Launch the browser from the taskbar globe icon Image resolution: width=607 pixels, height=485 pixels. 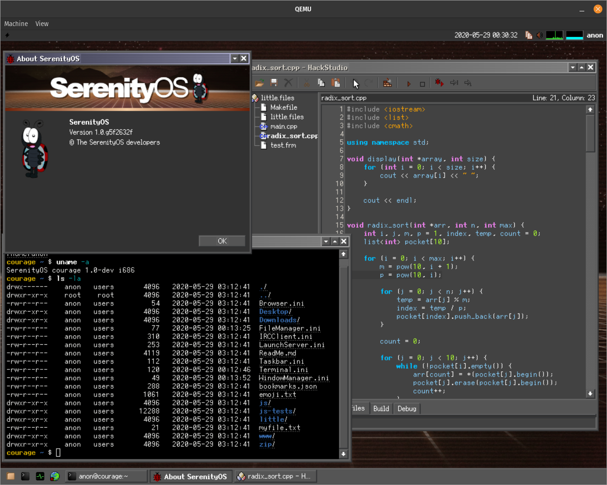[55, 476]
